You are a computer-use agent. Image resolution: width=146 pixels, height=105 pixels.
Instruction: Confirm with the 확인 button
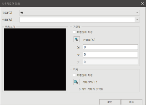pos(110,102)
